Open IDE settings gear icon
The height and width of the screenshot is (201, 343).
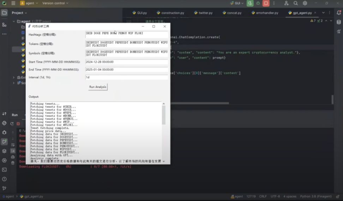(x=305, y=3)
